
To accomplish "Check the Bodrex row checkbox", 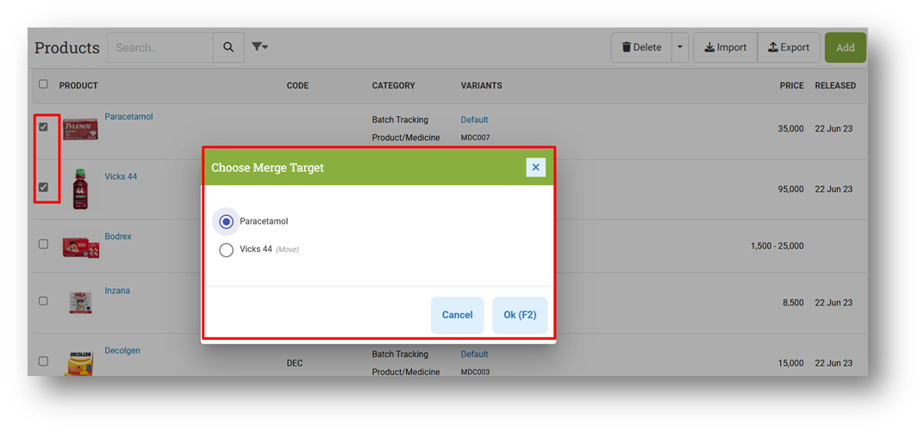I will pyautogui.click(x=43, y=244).
